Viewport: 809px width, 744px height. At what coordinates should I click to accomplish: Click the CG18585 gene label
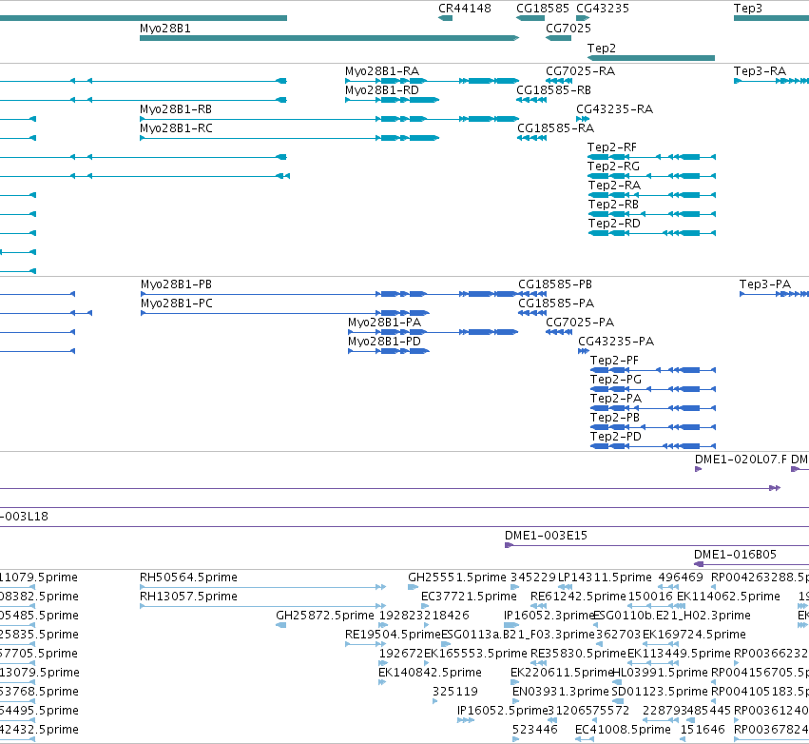[x=543, y=9]
